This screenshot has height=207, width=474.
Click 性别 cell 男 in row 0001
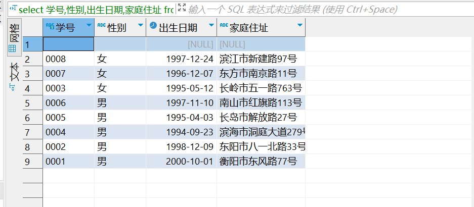[x=120, y=162]
